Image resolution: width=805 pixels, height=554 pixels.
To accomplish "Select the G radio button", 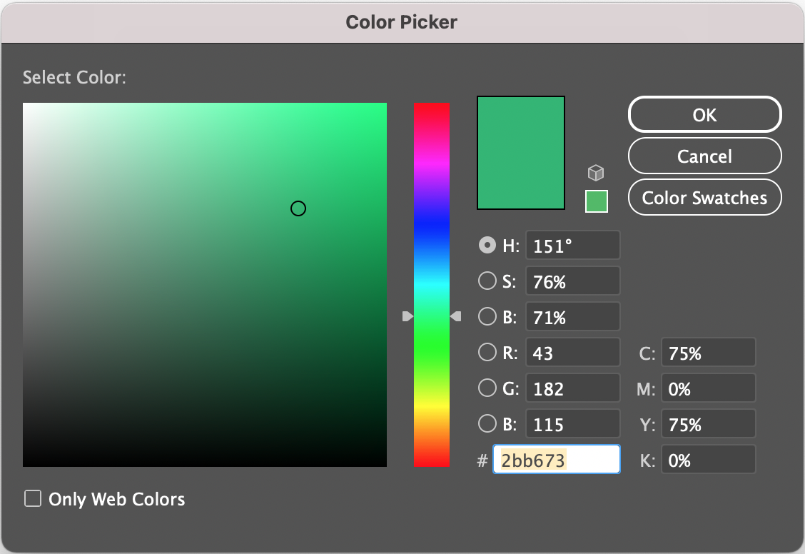I will pyautogui.click(x=487, y=388).
